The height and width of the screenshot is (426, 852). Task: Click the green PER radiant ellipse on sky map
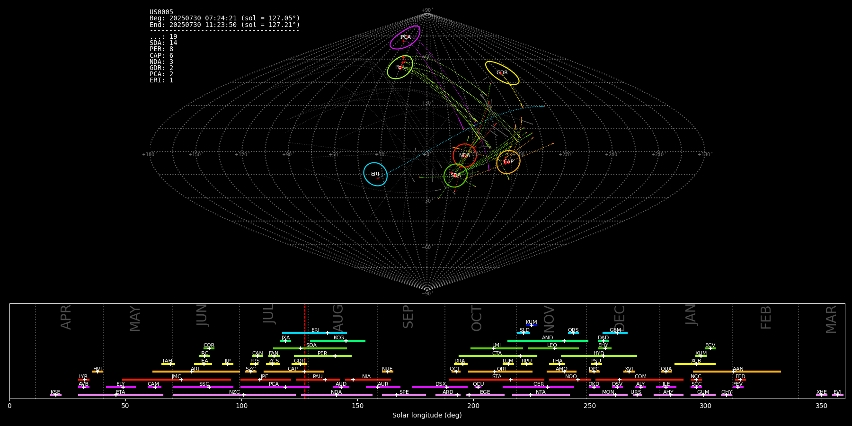pos(400,67)
